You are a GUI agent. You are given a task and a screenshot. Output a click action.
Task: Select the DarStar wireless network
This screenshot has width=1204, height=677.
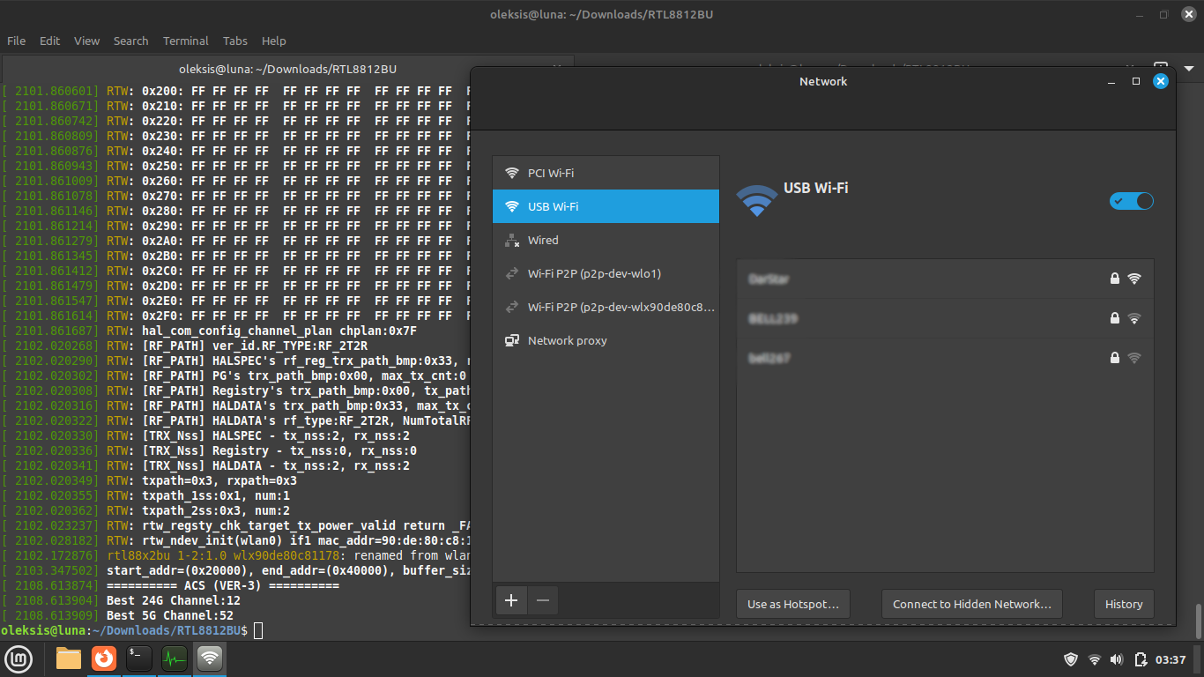point(881,279)
